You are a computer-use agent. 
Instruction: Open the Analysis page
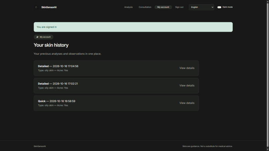coord(128,7)
